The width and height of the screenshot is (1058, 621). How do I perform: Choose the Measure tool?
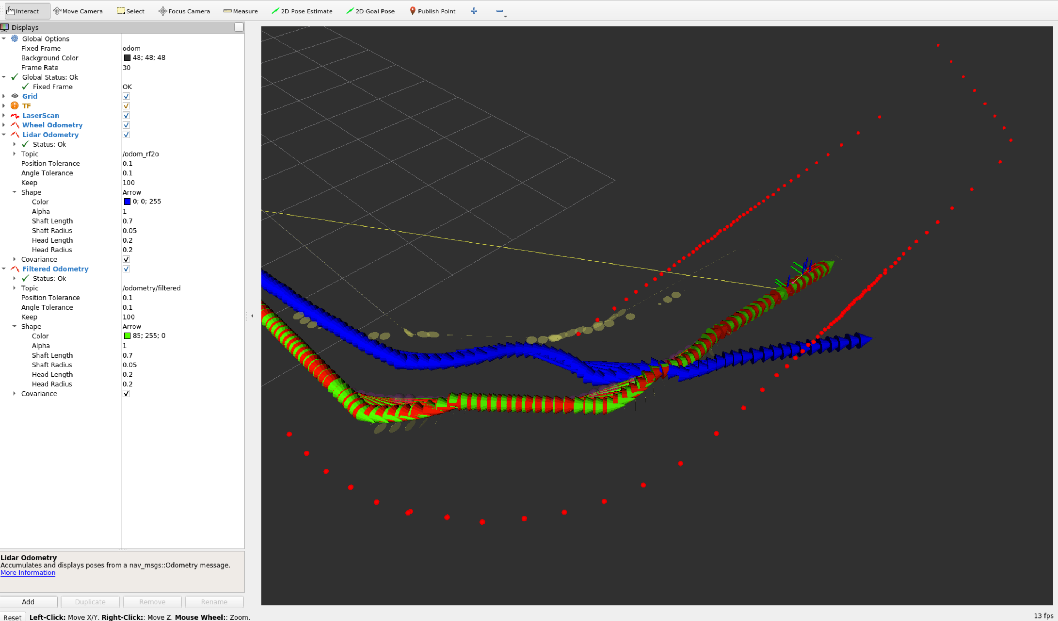241,11
